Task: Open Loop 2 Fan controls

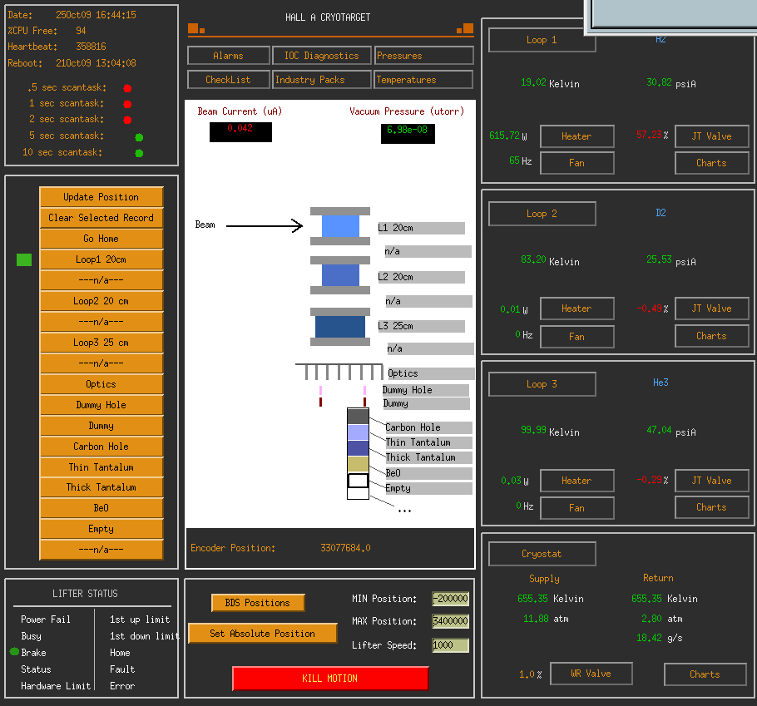Action: tap(577, 337)
